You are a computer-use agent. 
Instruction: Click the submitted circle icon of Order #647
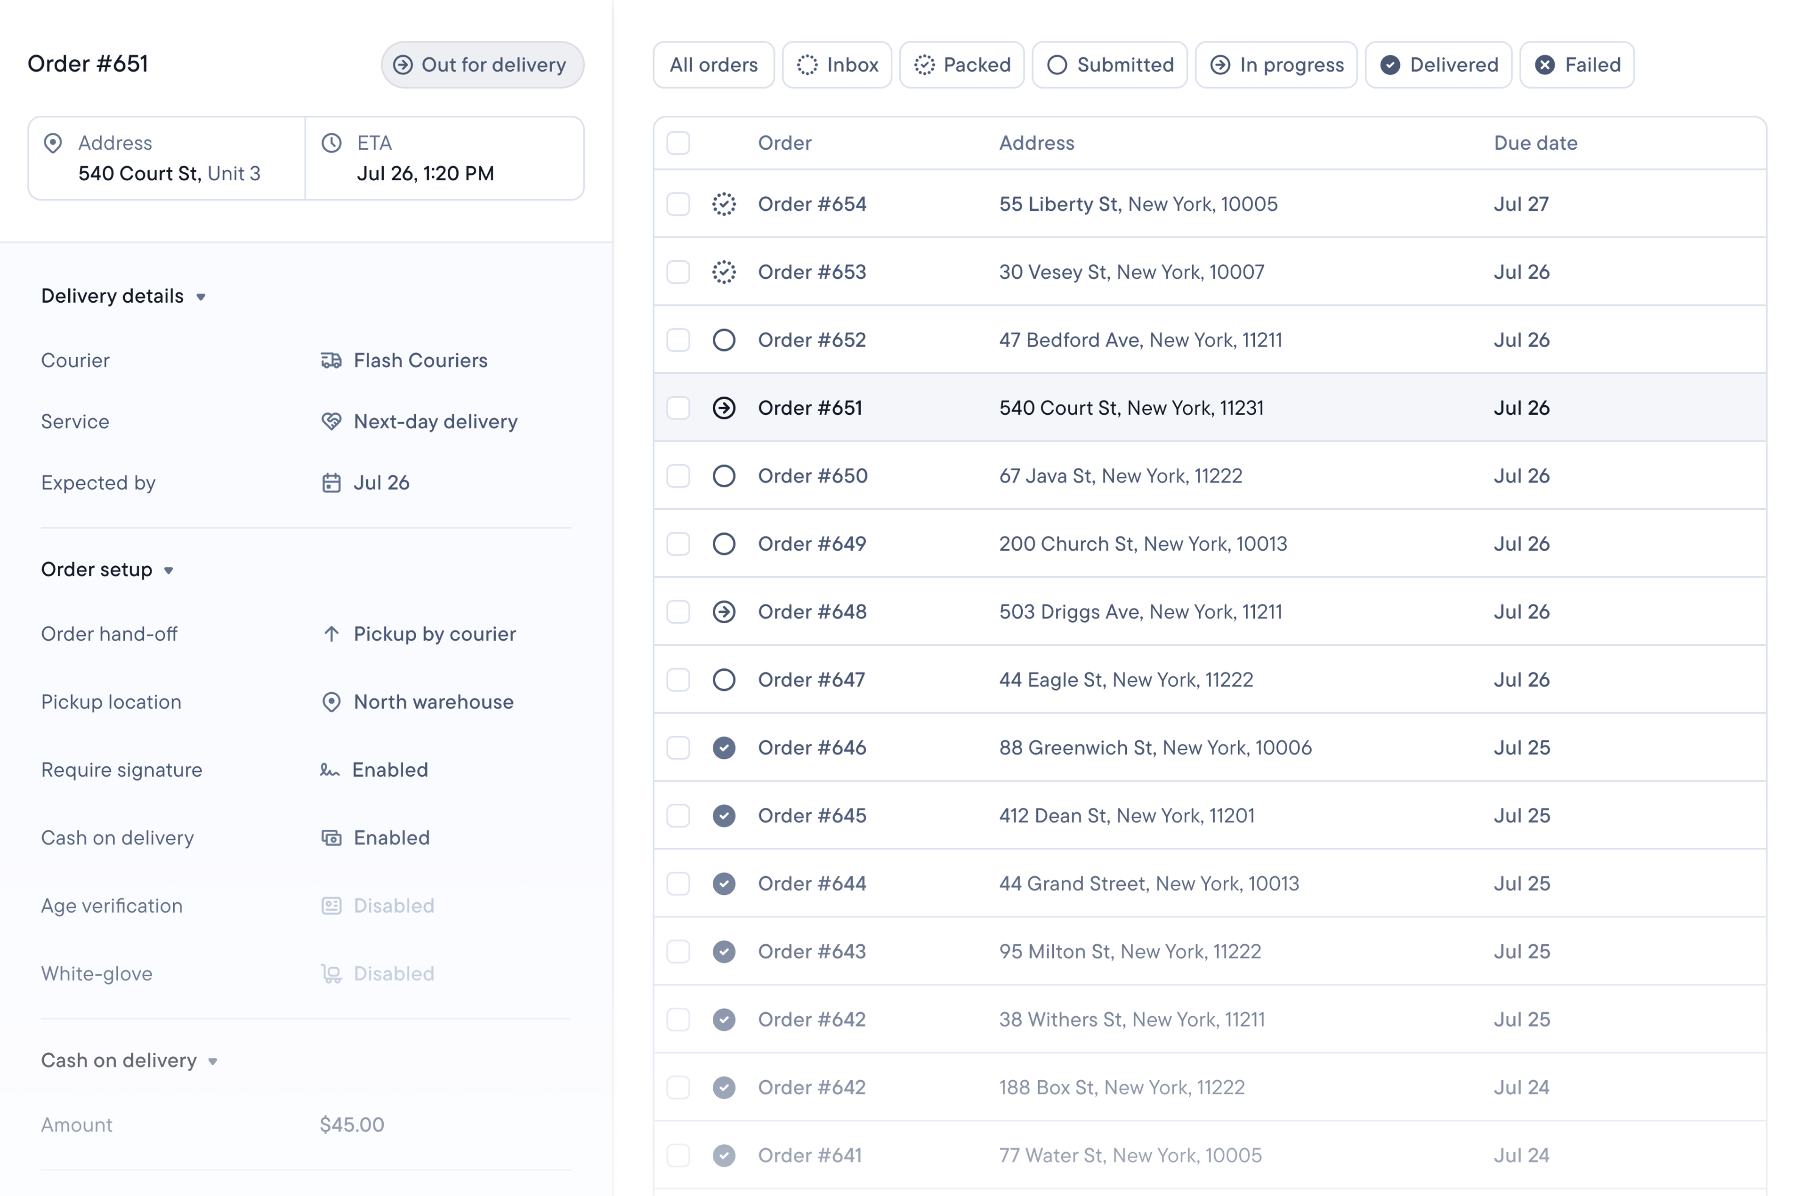(x=724, y=680)
